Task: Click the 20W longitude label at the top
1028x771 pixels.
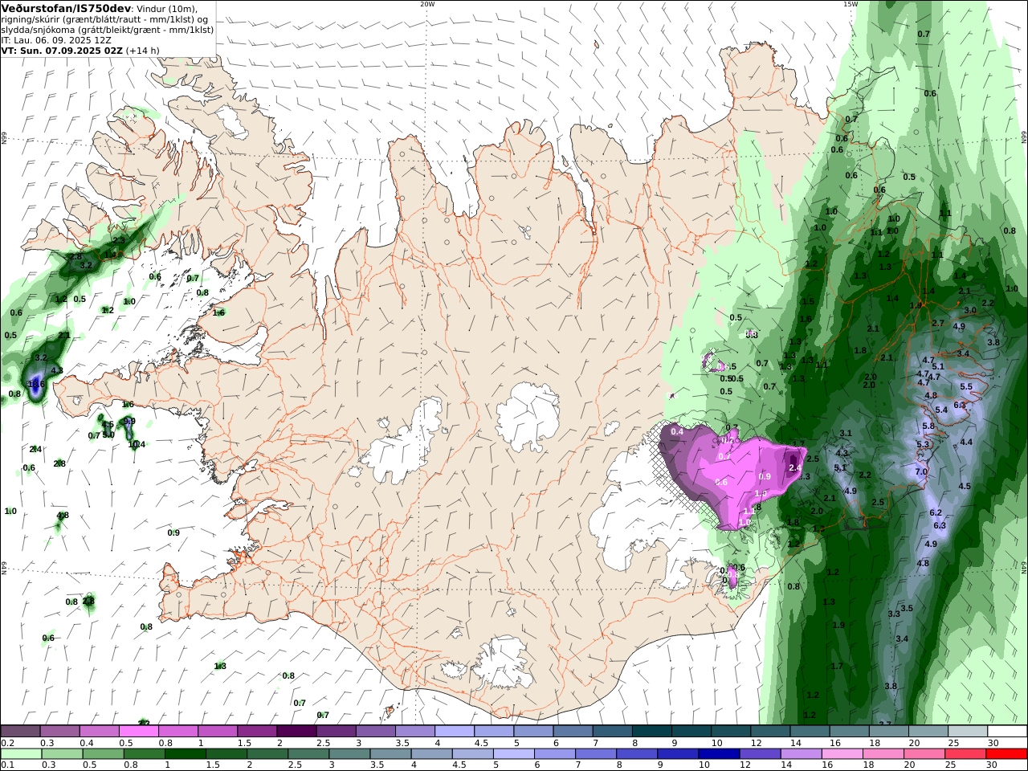Action: 427,4
